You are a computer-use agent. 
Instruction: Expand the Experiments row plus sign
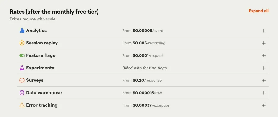264,68
